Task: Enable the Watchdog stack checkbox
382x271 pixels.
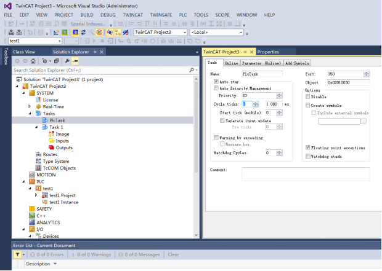Action: (307, 156)
